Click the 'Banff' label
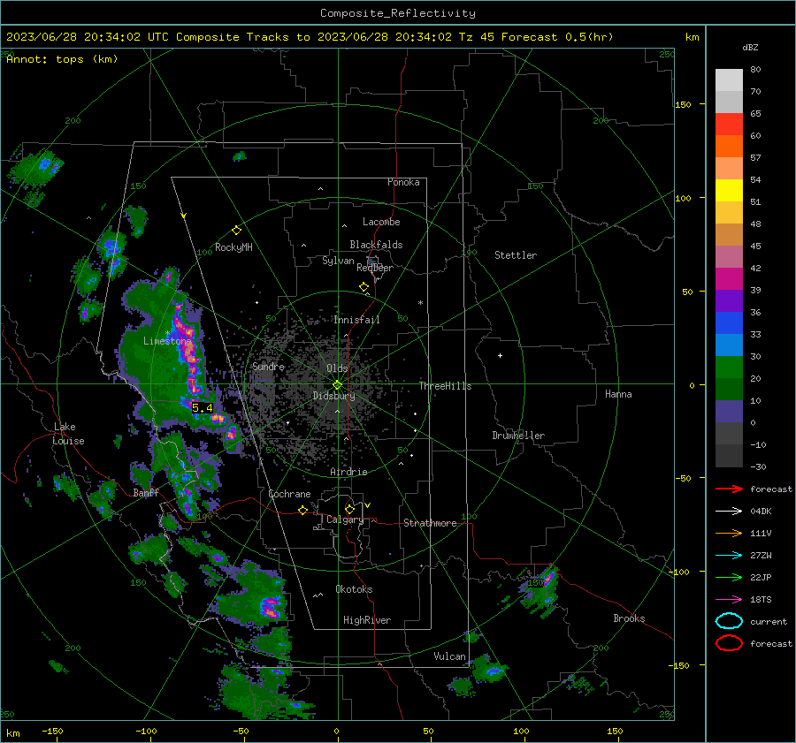The width and height of the screenshot is (796, 743). (146, 493)
